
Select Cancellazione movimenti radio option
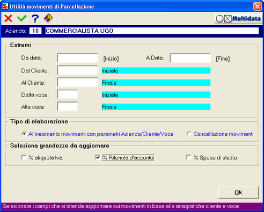point(189,134)
